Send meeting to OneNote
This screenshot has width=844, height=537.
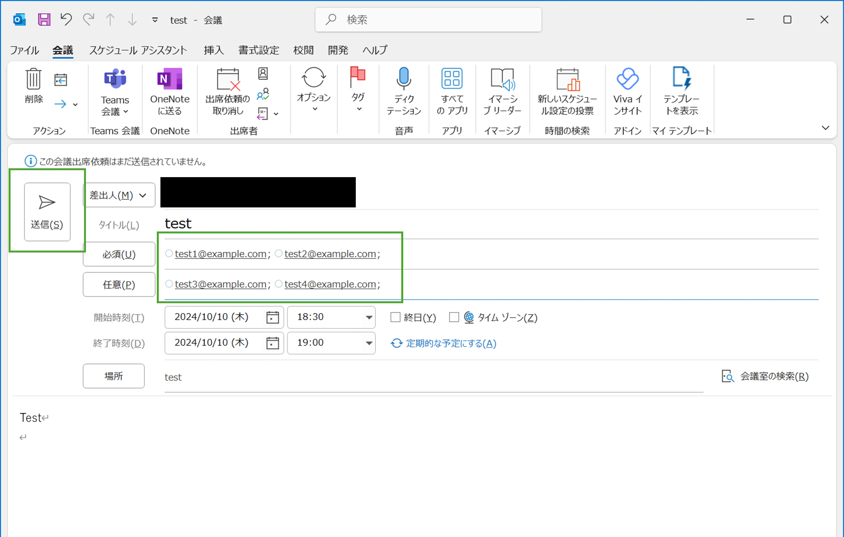(x=170, y=92)
